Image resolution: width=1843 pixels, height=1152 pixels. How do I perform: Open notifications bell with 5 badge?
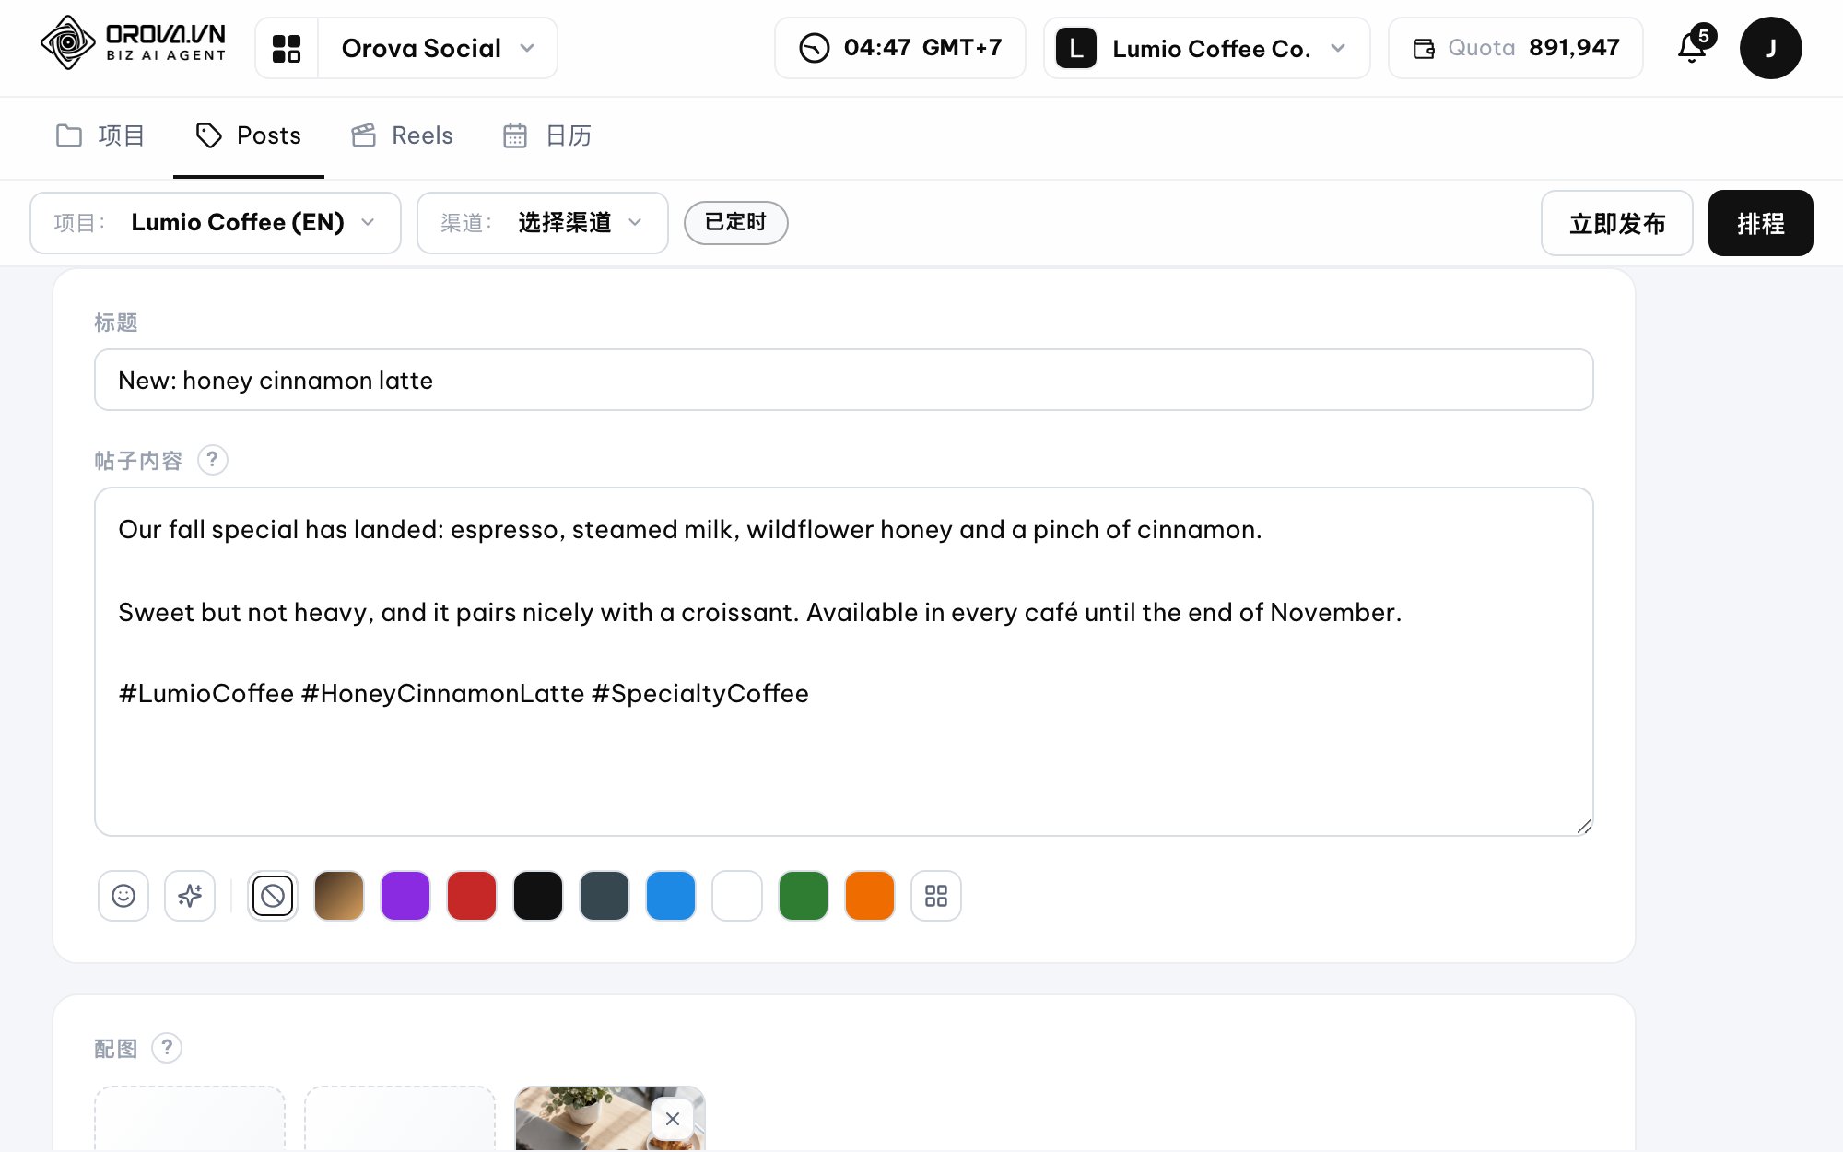1694,46
